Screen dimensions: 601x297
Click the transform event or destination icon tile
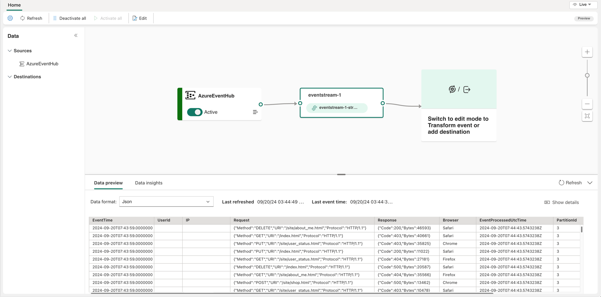[459, 89]
